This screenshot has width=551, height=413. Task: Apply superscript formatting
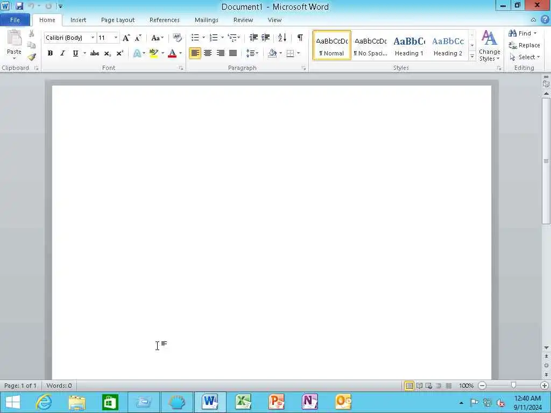click(x=120, y=53)
